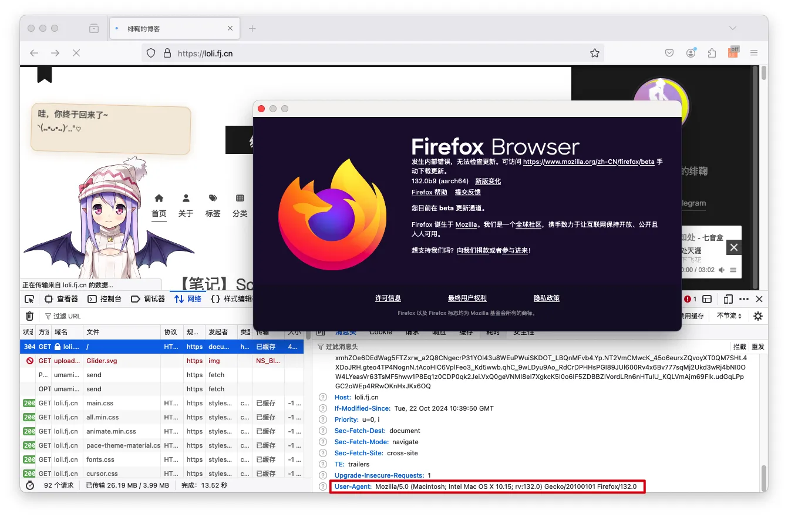Mute the music player volume
This screenshot has width=788, height=517.
(x=723, y=270)
